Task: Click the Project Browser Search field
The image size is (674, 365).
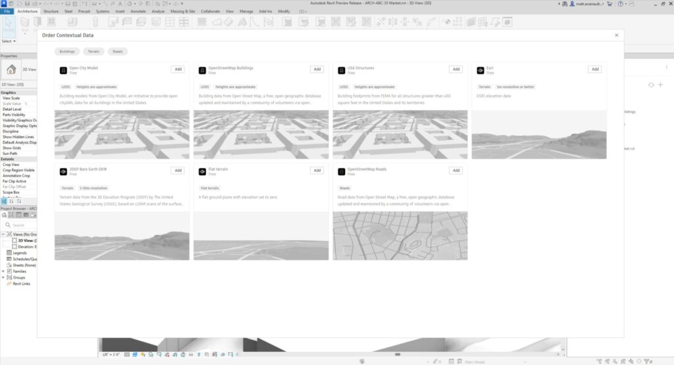Action: coord(19,225)
